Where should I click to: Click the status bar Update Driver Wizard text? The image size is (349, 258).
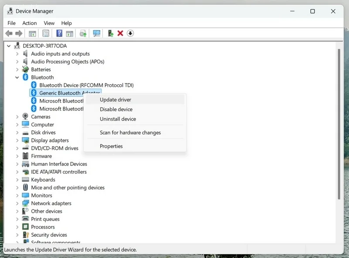coord(70,250)
